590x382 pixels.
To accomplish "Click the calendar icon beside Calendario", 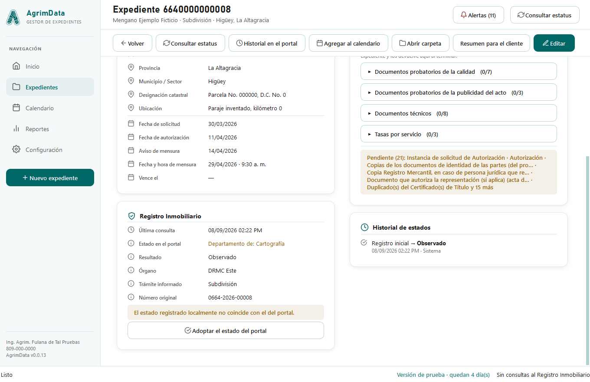I will click(16, 108).
